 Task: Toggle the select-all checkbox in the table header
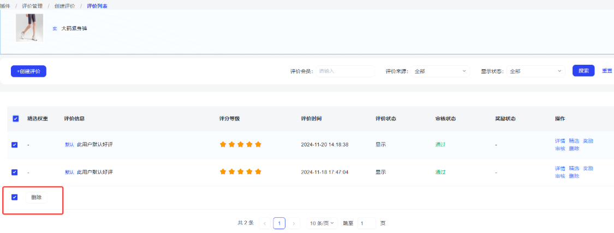15,119
